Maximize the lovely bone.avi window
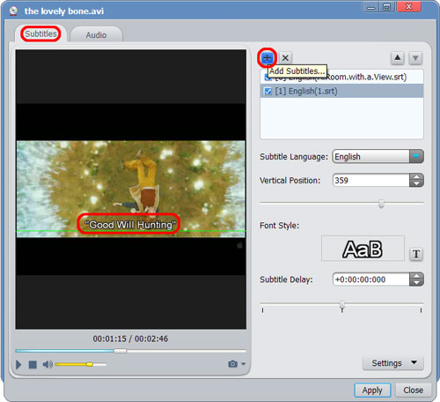Viewport: 440px width, 402px height. 387,7
